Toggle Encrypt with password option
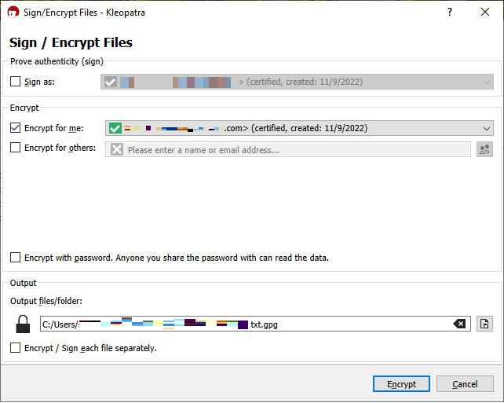The height and width of the screenshot is (403, 504). (16, 258)
